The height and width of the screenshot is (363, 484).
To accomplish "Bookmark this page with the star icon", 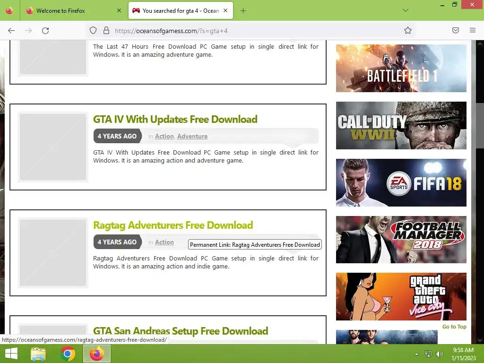I will 408,30.
